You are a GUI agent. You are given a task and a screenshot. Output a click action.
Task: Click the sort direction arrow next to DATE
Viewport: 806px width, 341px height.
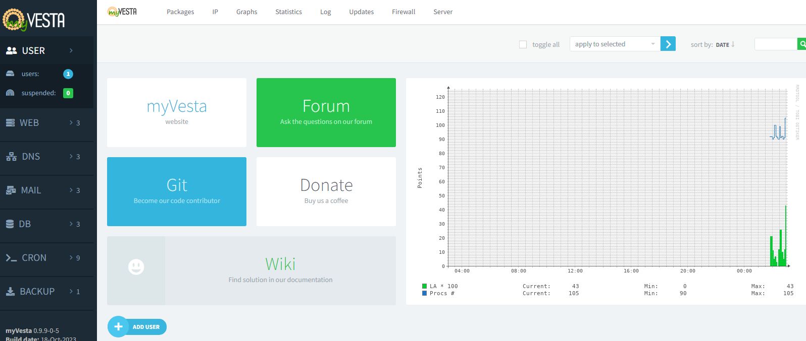(x=733, y=44)
